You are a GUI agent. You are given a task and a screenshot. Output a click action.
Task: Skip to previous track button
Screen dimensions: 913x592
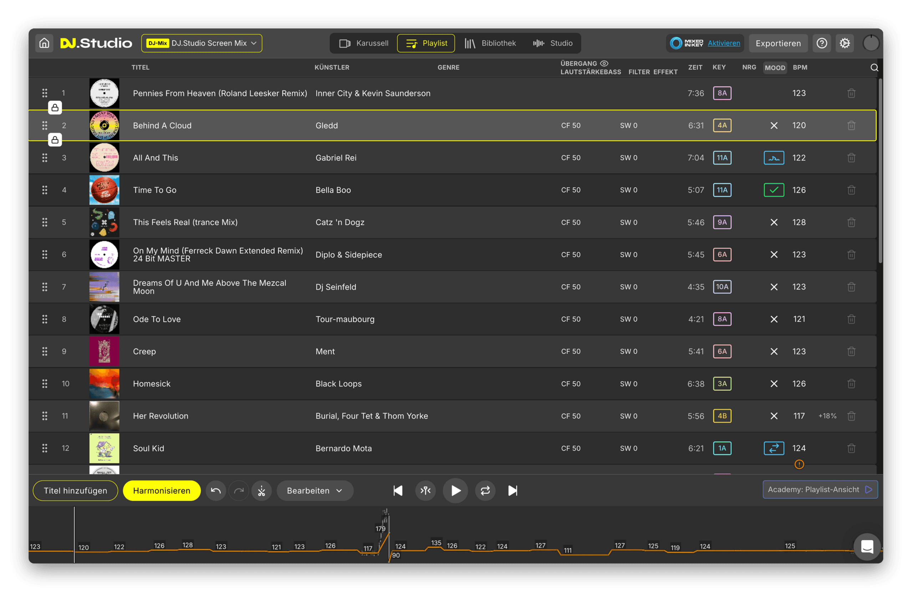pos(398,490)
